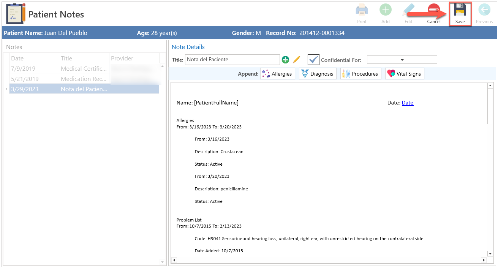Click the 'From: 3/16/2023 To: 3/20/2023' line
498x269 pixels.
pos(209,127)
